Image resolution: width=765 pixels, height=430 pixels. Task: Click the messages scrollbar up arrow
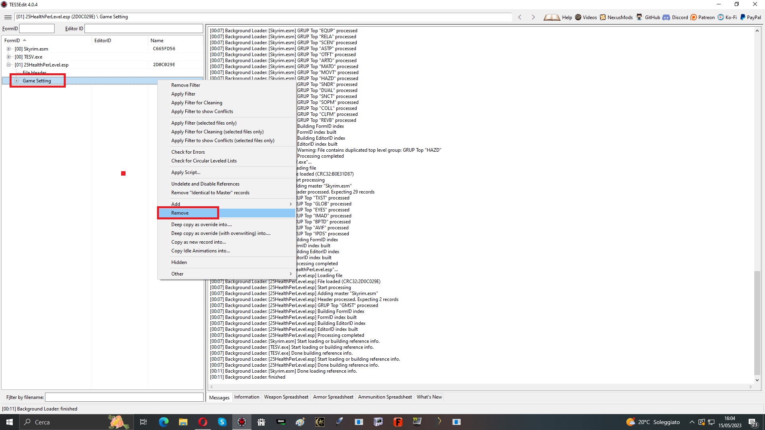click(757, 31)
